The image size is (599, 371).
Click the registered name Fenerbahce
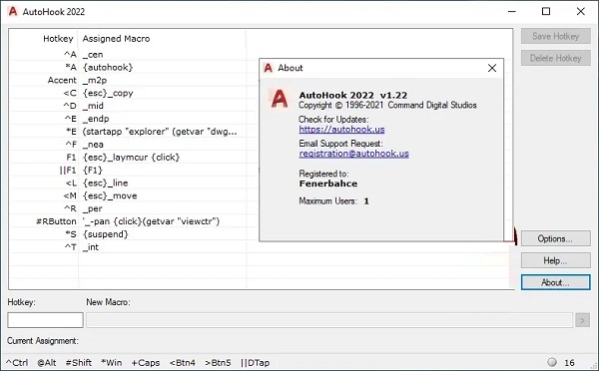(x=328, y=184)
